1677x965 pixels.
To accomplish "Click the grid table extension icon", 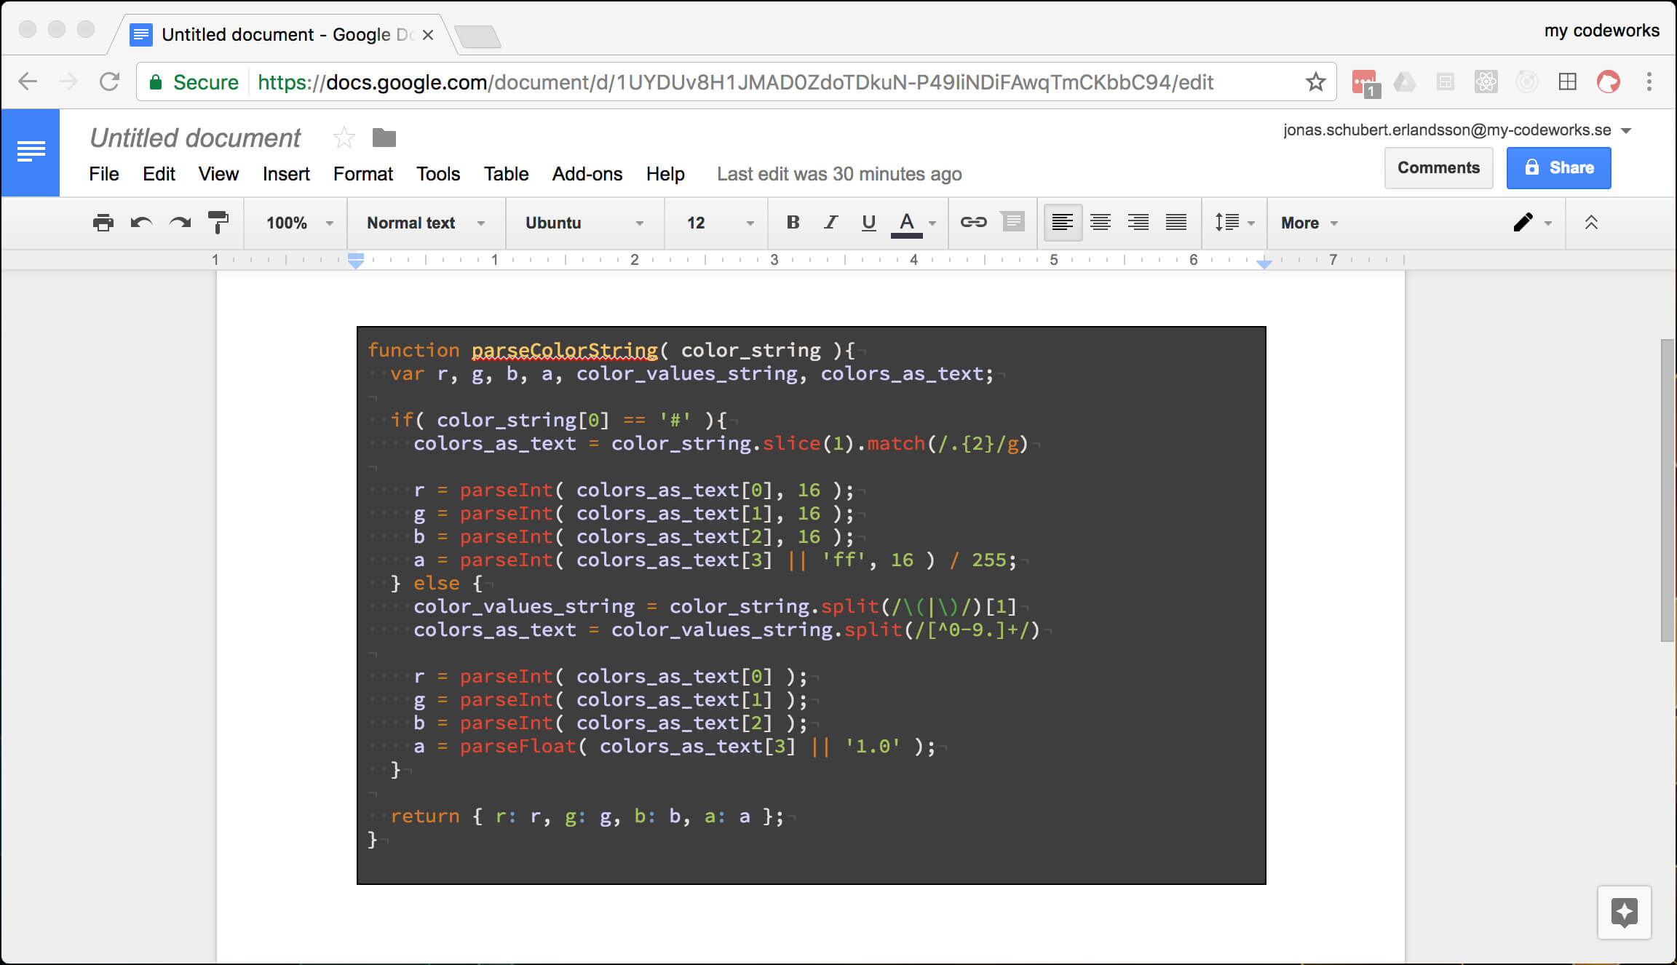I will (1568, 82).
